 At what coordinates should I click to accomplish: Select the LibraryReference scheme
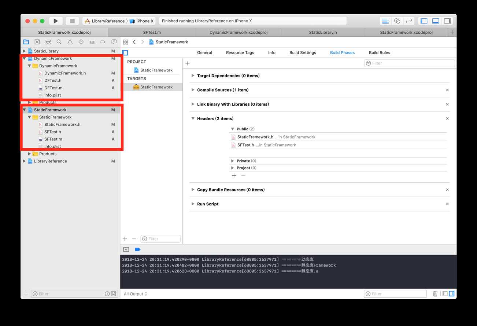(x=105, y=21)
